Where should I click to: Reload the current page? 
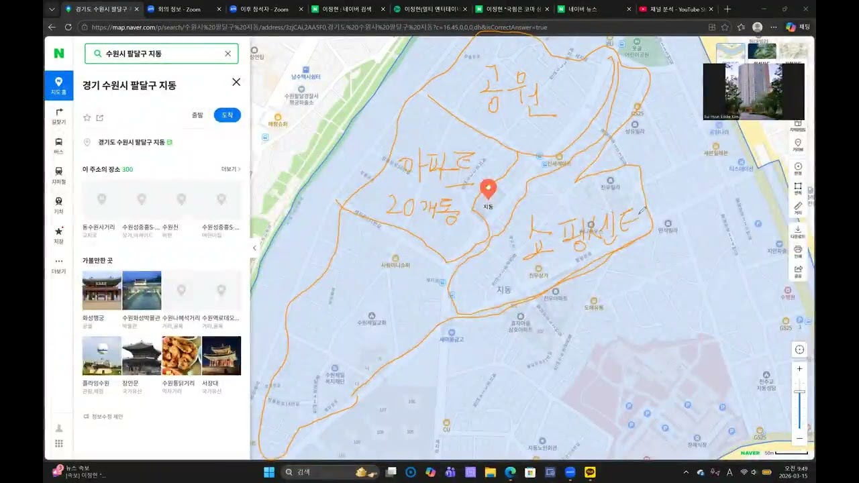pyautogui.click(x=68, y=27)
